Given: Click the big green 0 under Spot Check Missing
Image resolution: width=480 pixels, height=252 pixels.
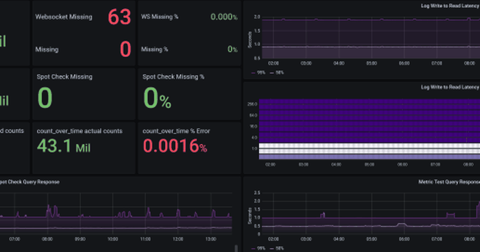Looking at the screenshot, I should coord(45,98).
